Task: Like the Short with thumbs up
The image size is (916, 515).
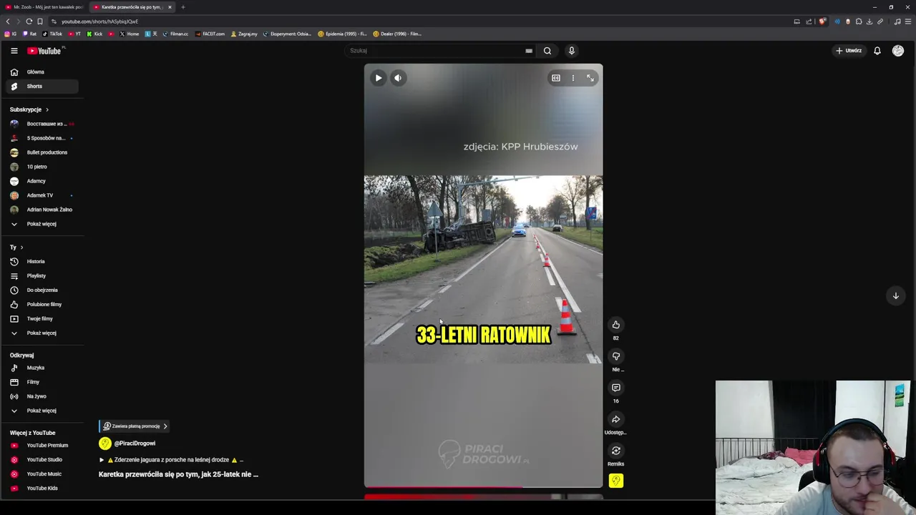Action: pos(615,325)
